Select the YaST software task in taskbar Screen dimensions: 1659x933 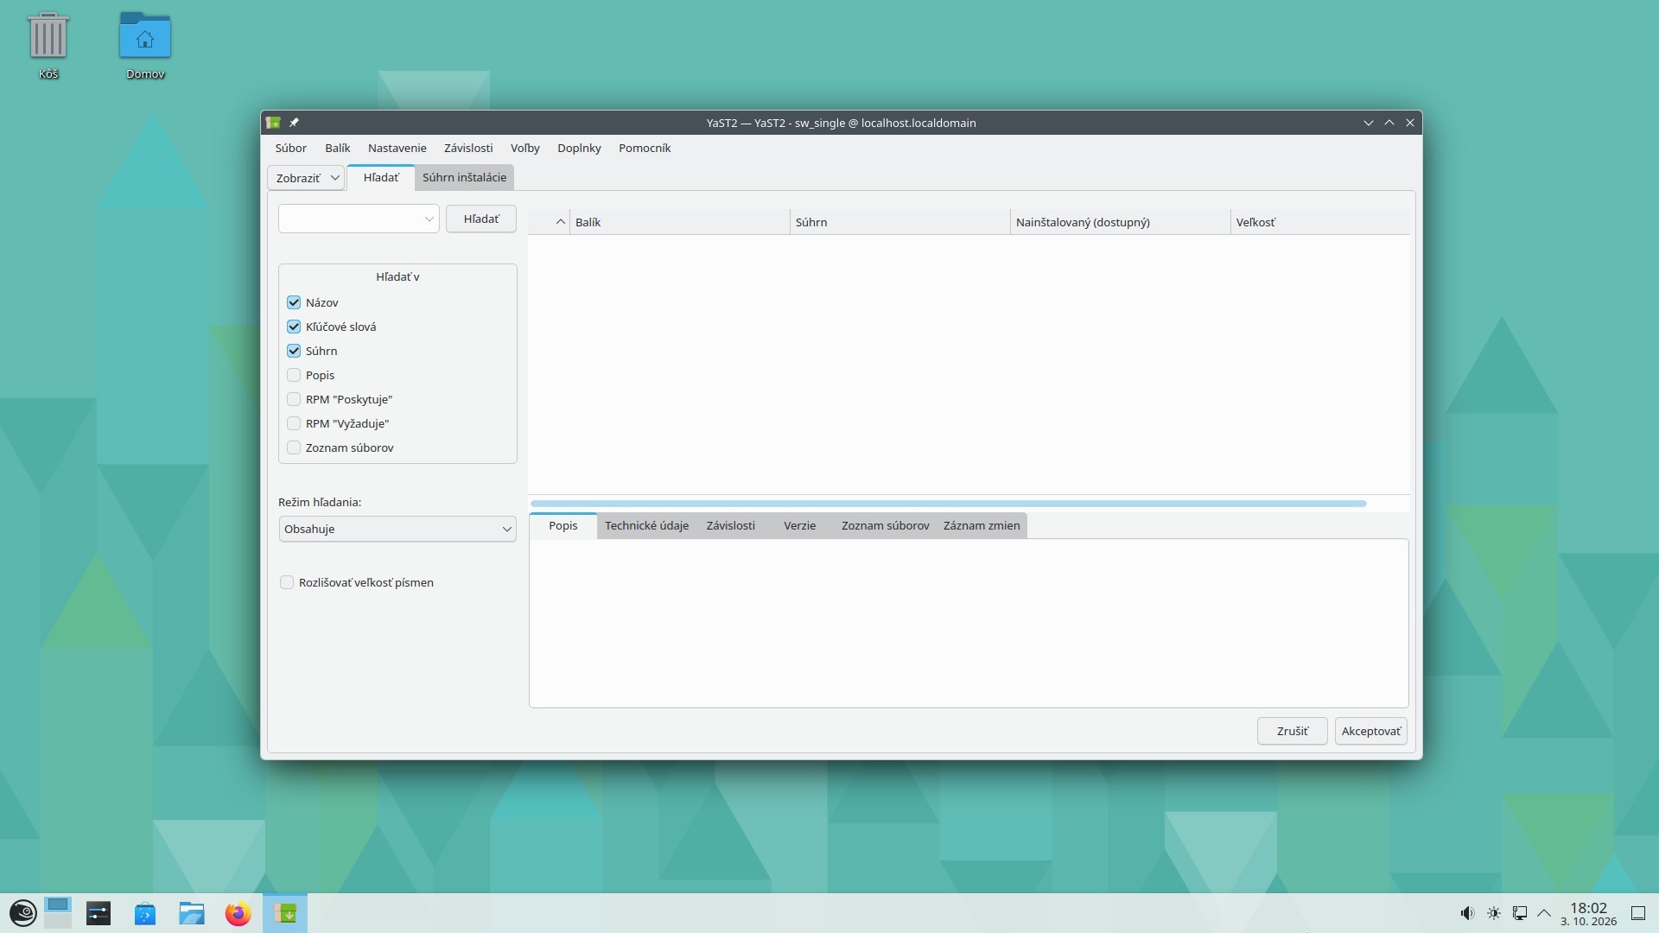pos(285,913)
